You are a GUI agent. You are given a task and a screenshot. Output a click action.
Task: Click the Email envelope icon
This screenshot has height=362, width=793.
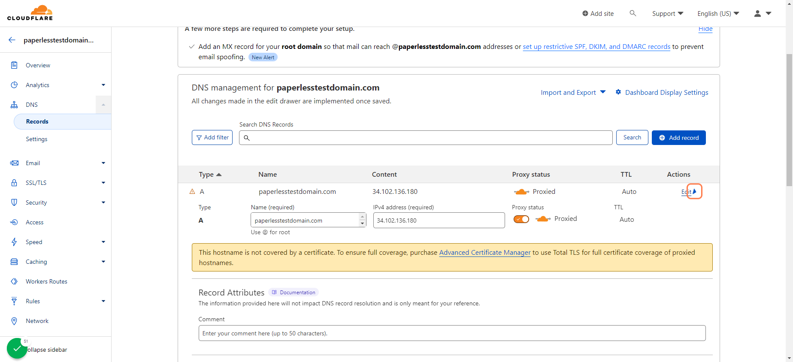[x=14, y=163]
